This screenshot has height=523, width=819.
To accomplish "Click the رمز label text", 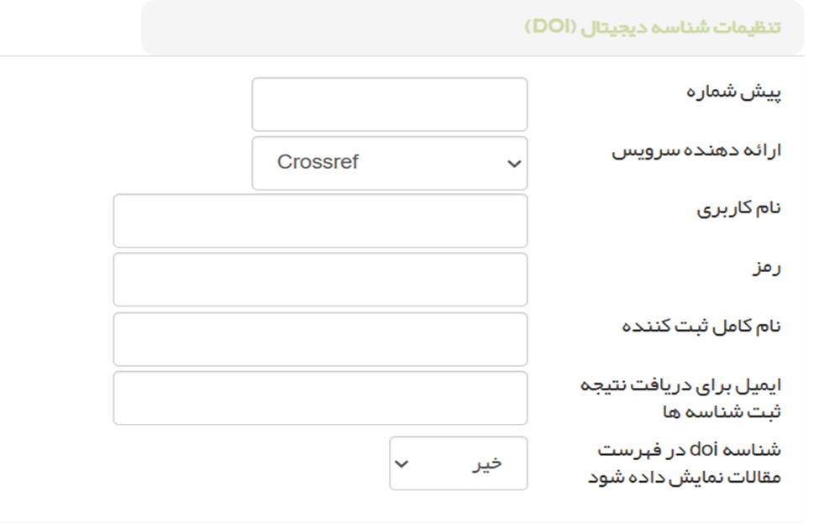I will 768,268.
